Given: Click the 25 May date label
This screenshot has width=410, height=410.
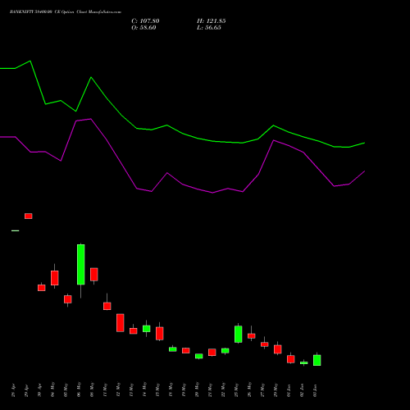Looking at the screenshot, I should coord(236,389).
